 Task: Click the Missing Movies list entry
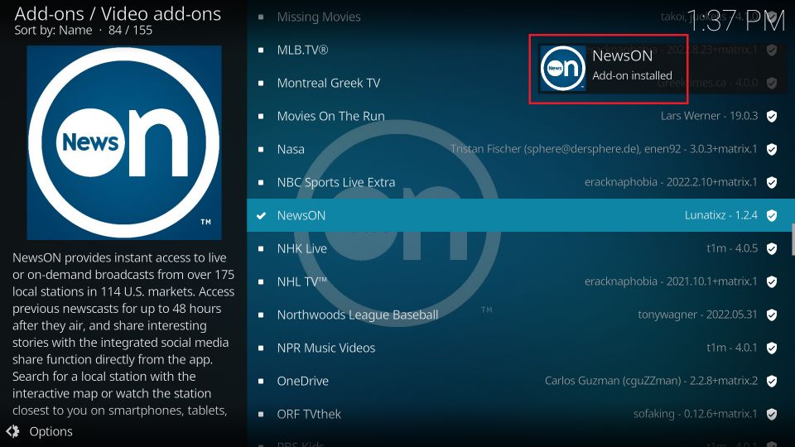(x=319, y=17)
